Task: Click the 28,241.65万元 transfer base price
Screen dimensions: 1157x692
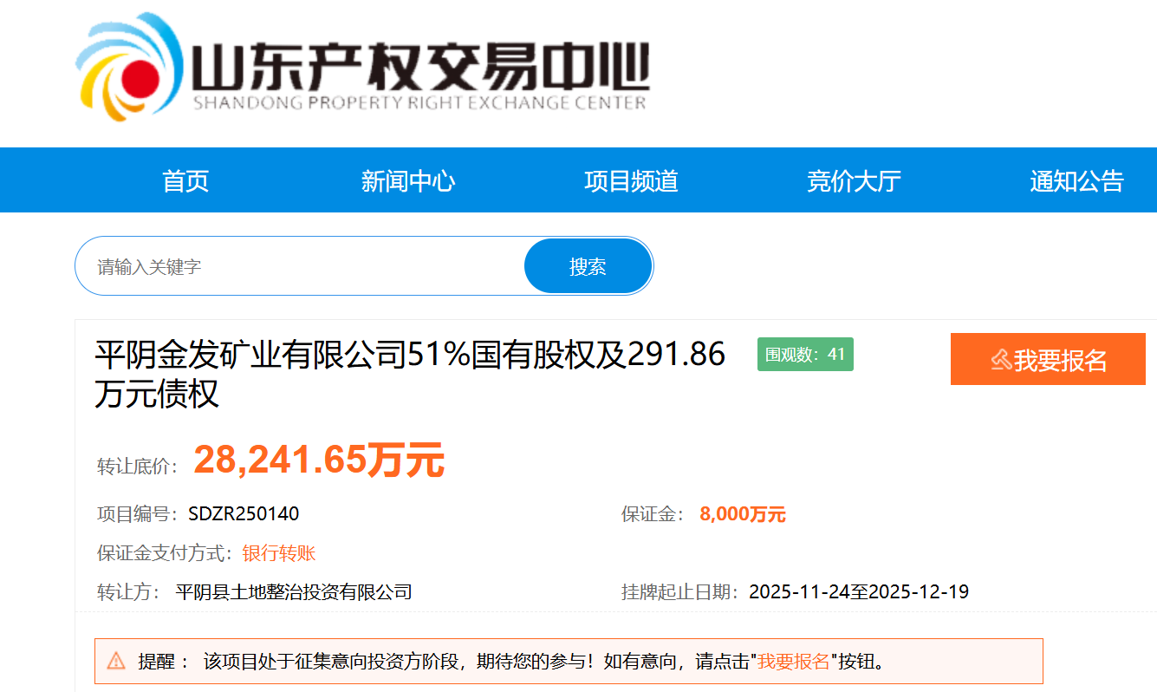Action: click(x=318, y=460)
